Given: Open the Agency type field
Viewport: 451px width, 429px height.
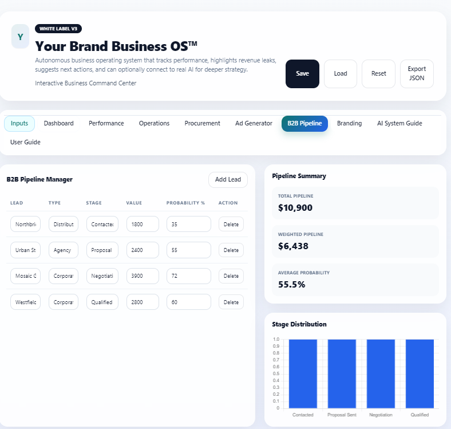Looking at the screenshot, I should pyautogui.click(x=64, y=250).
